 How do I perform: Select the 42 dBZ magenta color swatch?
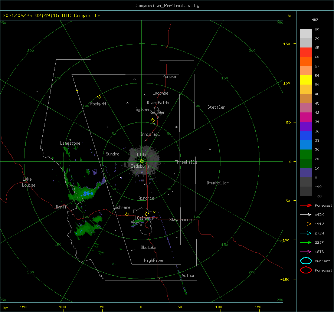[x=306, y=117]
